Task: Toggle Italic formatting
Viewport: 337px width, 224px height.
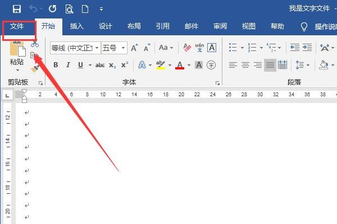Action: click(68, 65)
